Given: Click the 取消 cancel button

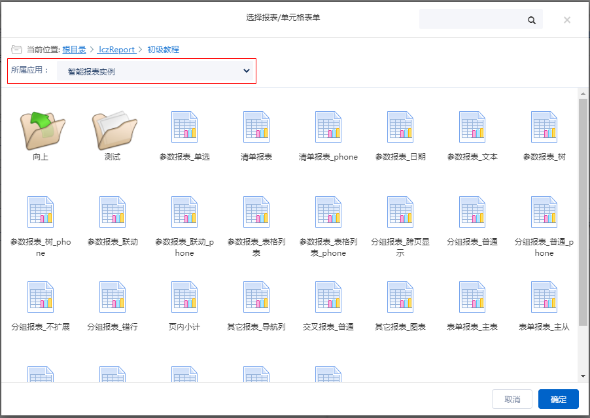Looking at the screenshot, I should point(512,399).
